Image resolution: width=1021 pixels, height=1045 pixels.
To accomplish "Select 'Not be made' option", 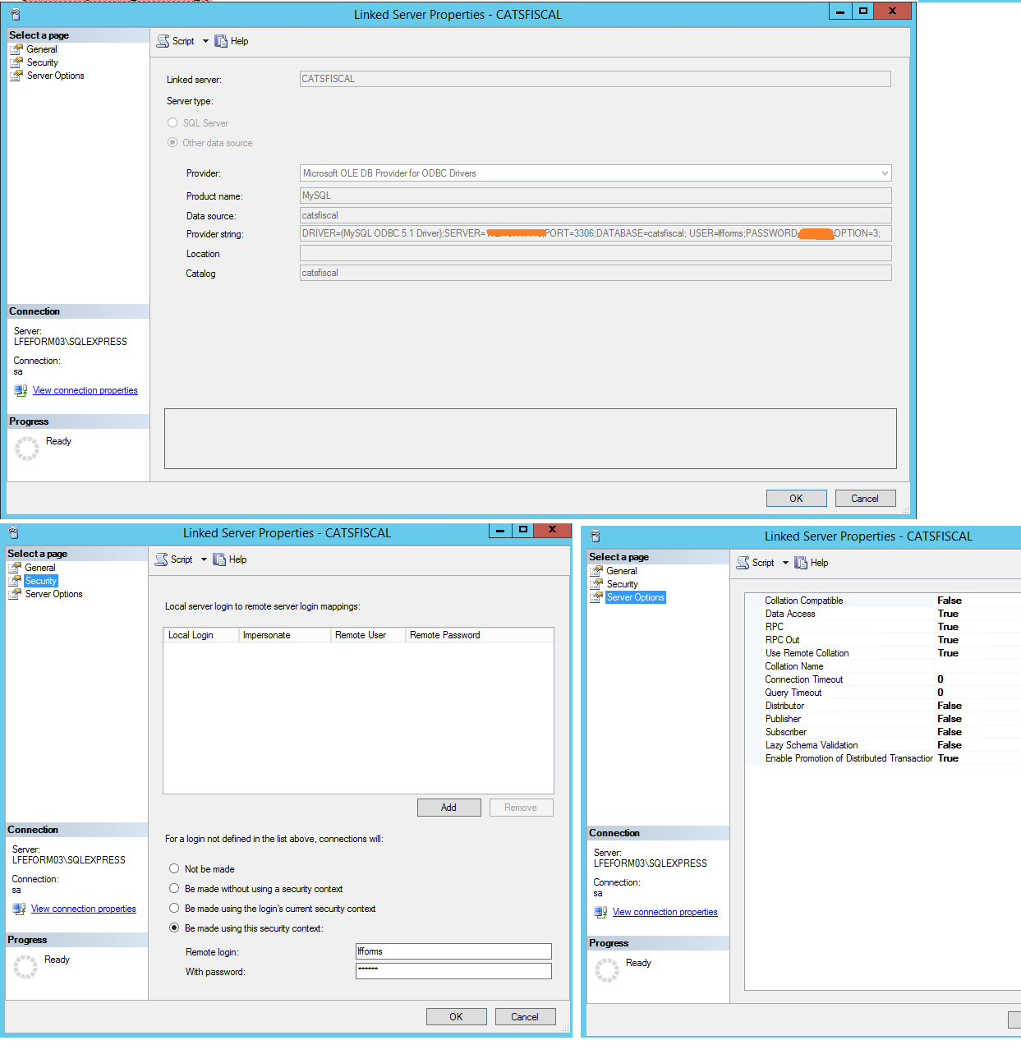I will (x=174, y=868).
